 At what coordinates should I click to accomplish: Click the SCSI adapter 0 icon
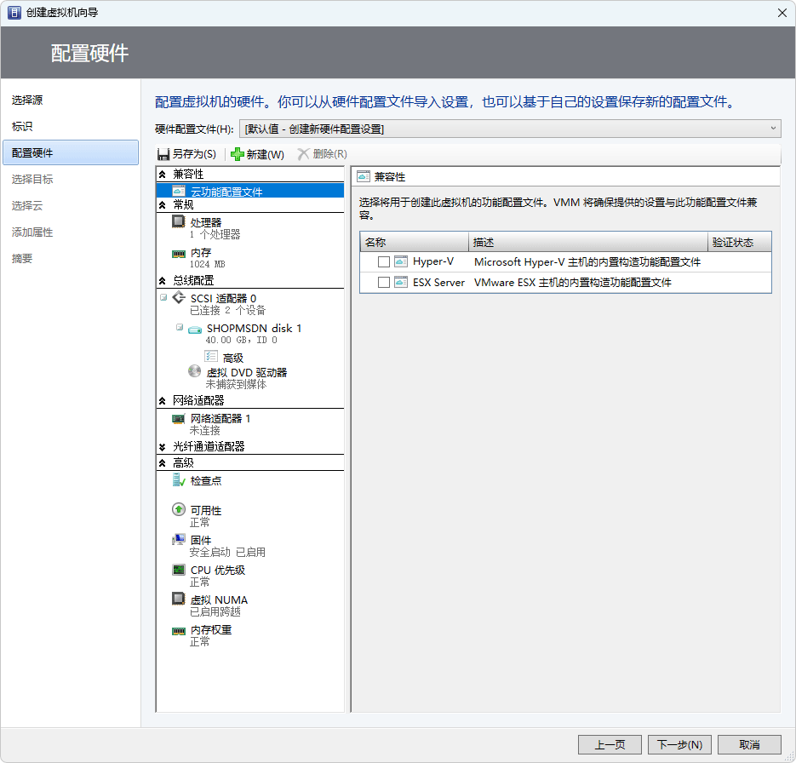click(179, 298)
